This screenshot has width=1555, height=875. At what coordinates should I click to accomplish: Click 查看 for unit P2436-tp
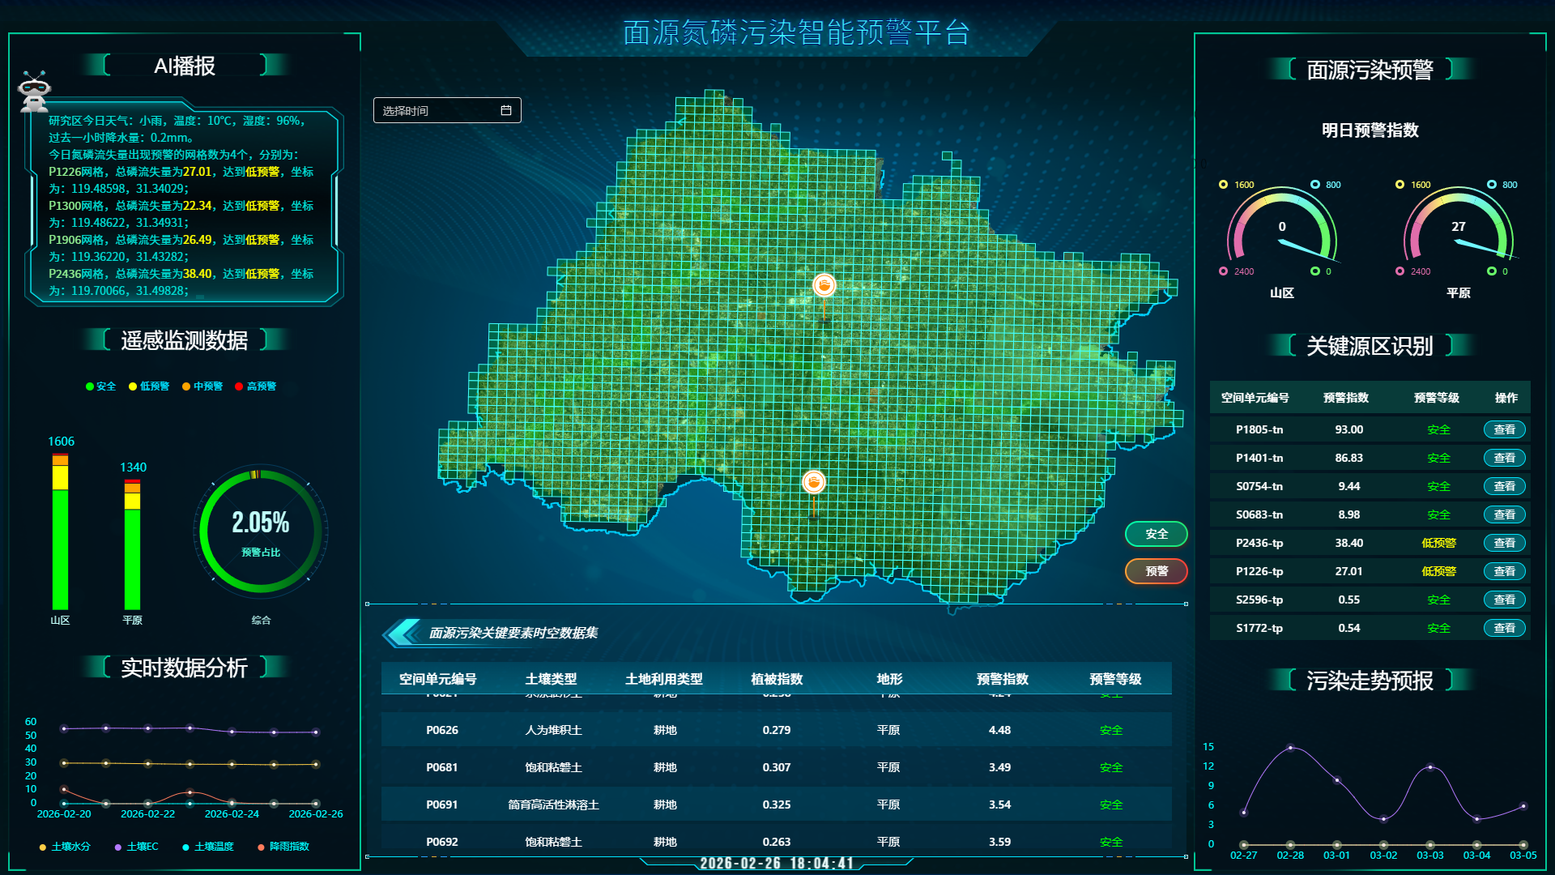tap(1504, 543)
